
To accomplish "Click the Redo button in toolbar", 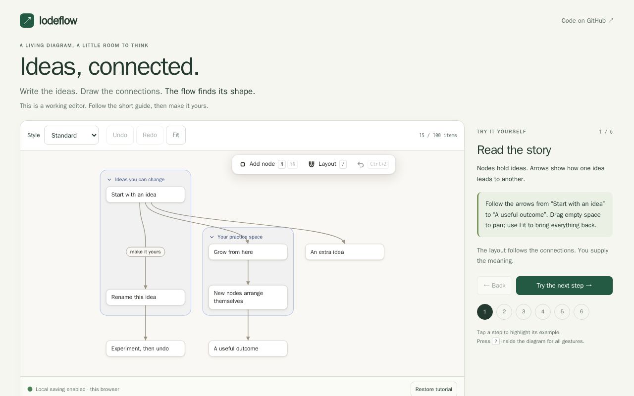I will point(150,135).
